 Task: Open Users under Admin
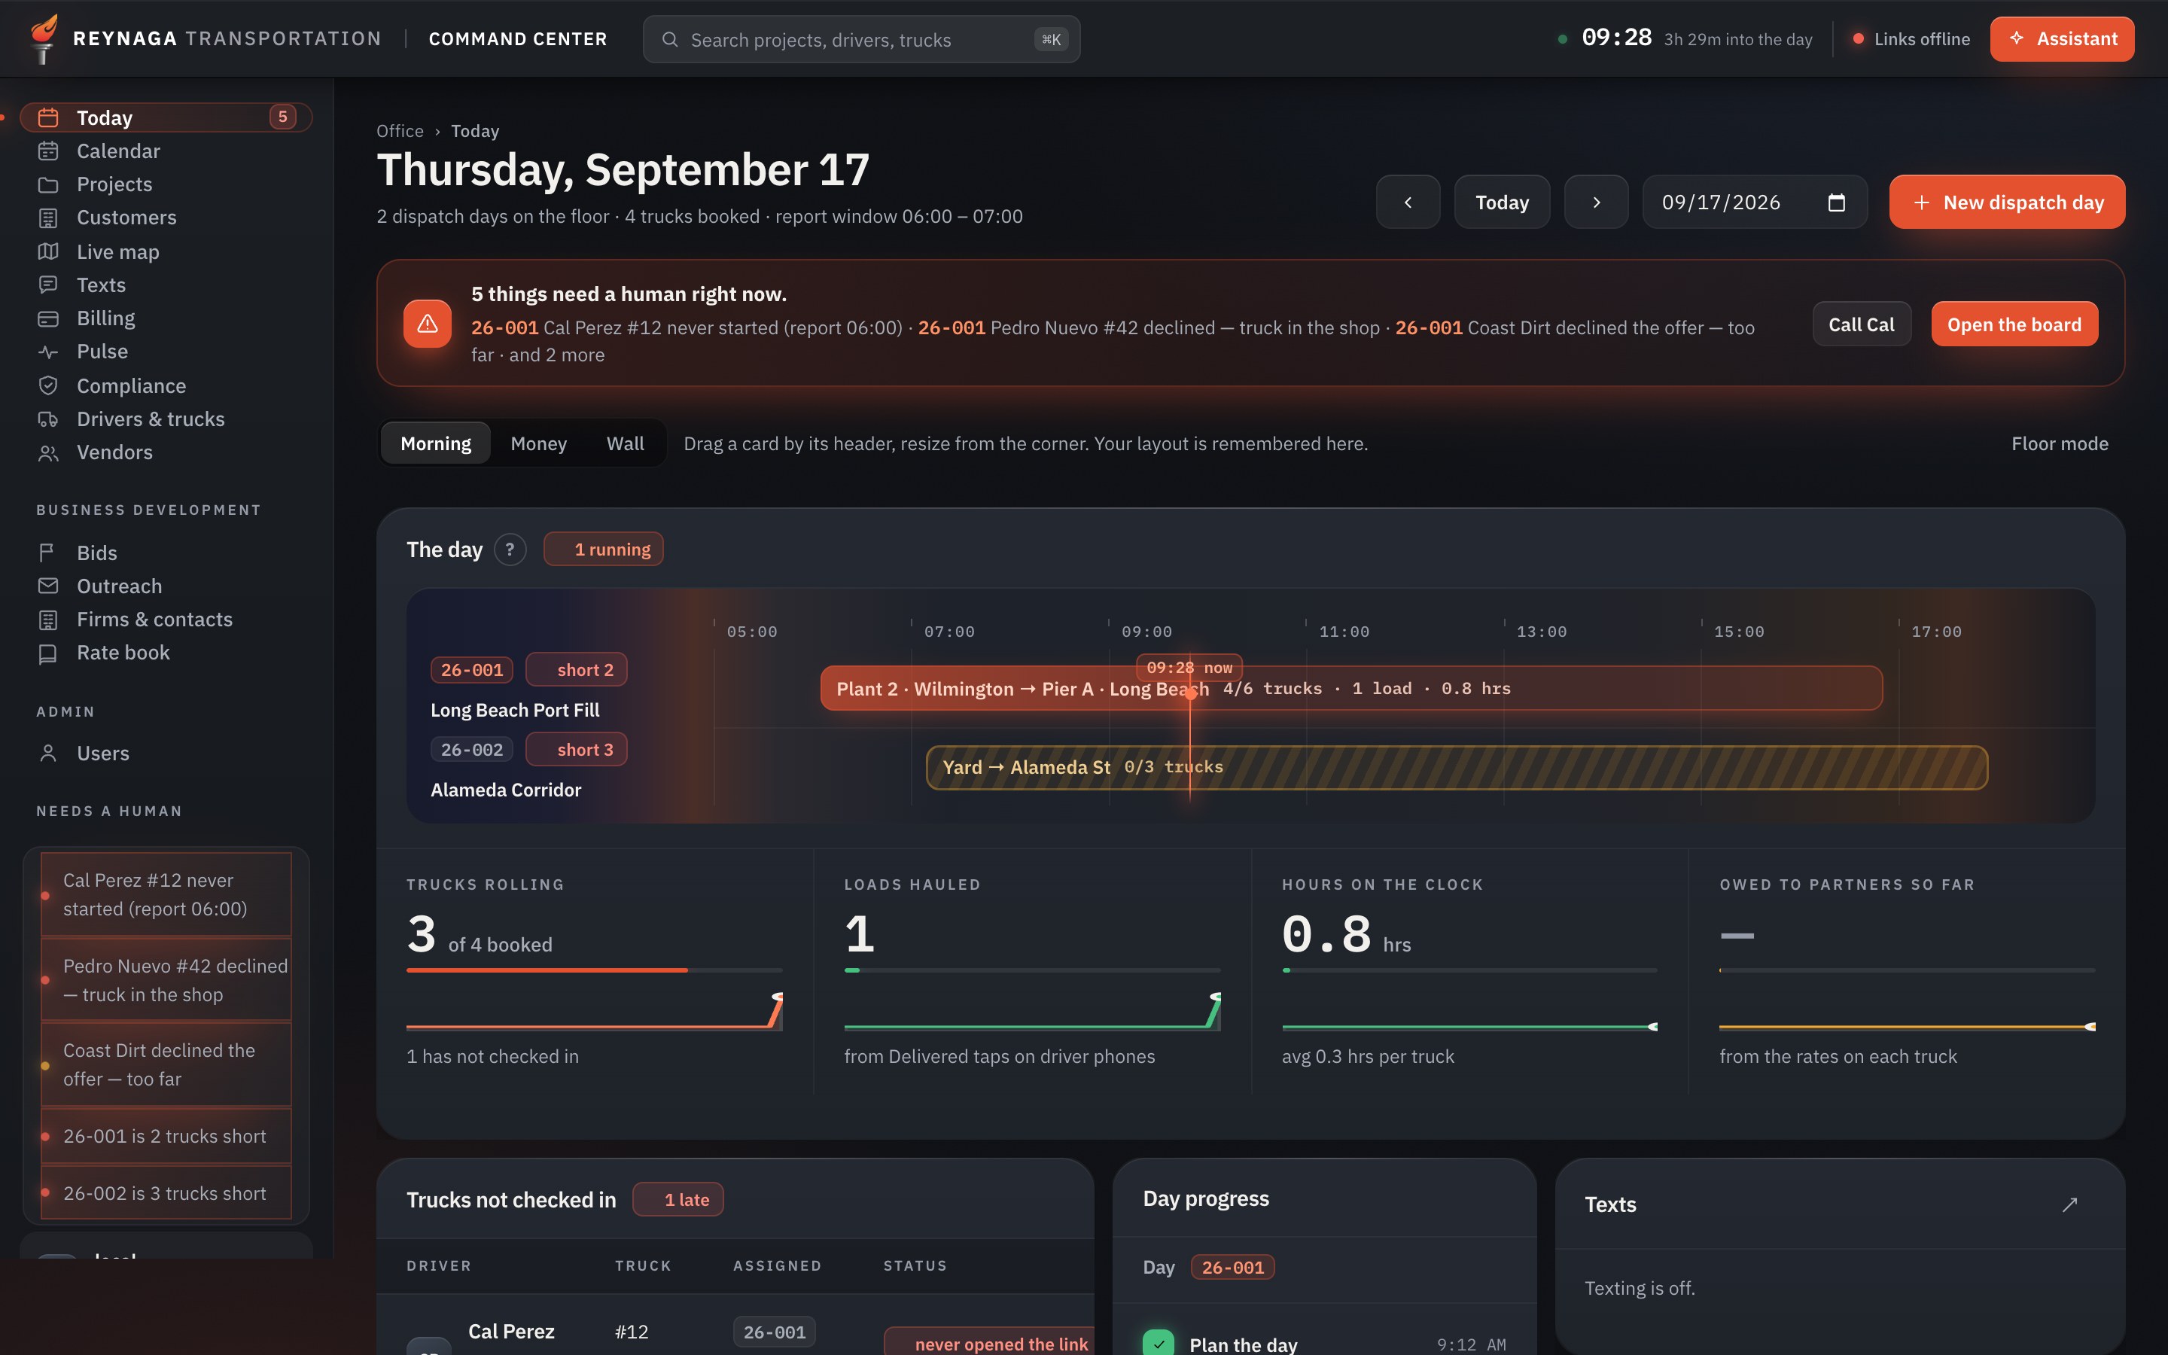[166, 753]
